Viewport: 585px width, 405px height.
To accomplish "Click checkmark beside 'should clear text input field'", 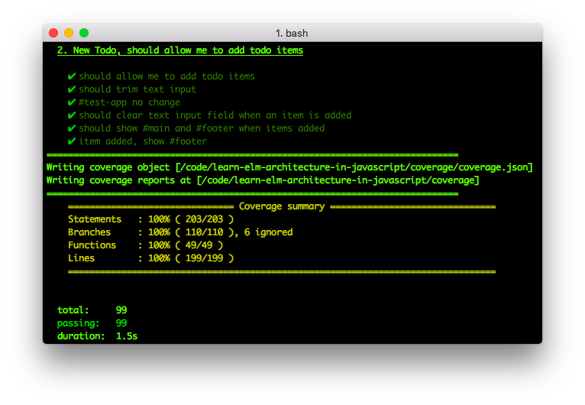I will pos(72,115).
